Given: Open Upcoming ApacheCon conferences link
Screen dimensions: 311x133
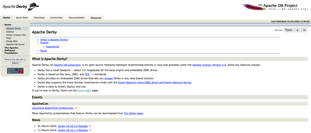Looking at the screenshot, I should point(53,108).
